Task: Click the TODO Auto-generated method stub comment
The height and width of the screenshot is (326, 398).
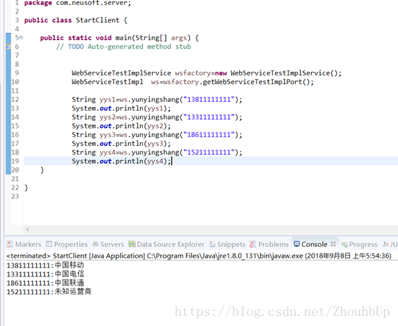Action: coord(124,47)
